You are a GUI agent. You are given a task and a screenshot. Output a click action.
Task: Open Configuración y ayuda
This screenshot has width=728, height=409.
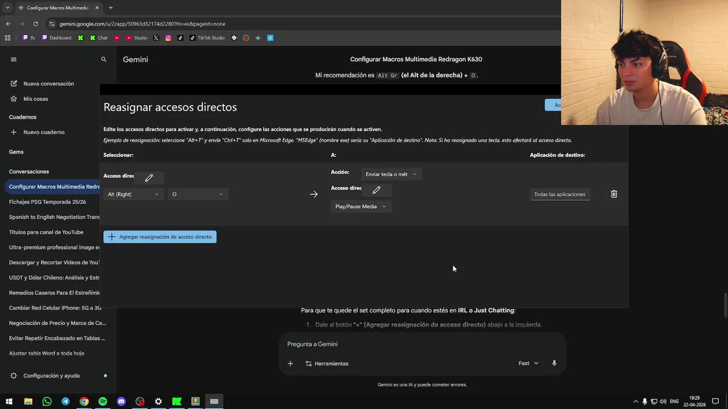coord(51,375)
